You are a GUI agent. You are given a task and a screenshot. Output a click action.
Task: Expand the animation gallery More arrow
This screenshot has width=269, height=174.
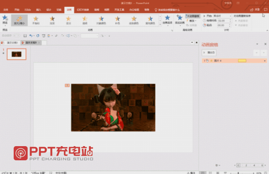(160, 24)
